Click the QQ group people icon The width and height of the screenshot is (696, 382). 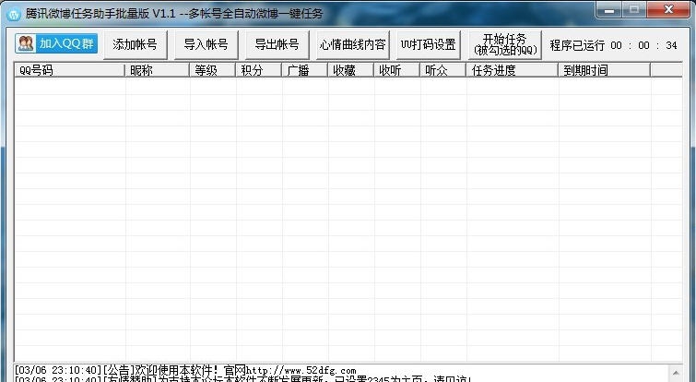click(26, 43)
